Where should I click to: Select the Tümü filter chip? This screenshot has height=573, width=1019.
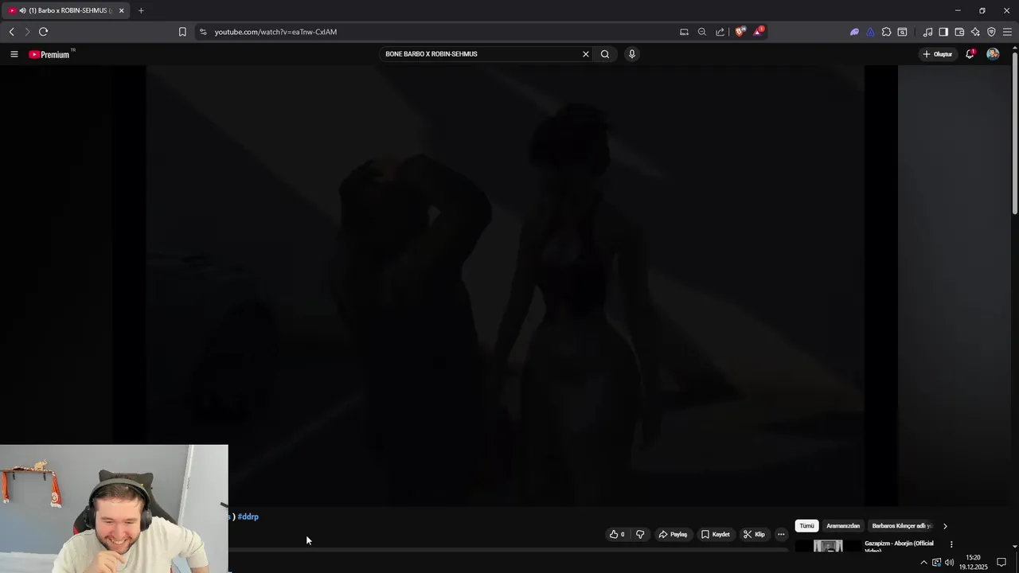click(x=806, y=526)
